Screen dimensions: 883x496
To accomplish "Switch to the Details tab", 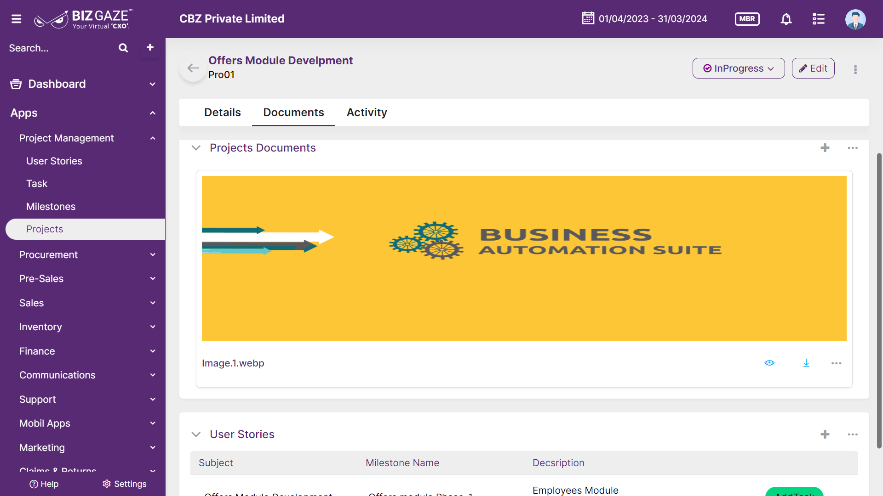I will click(x=223, y=113).
